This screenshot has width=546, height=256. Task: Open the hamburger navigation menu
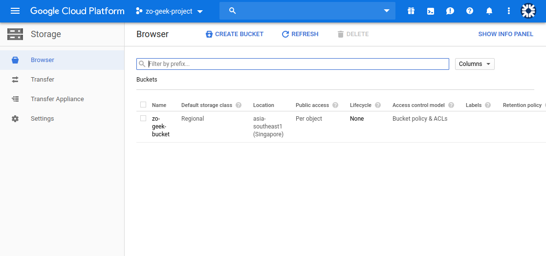tap(15, 11)
